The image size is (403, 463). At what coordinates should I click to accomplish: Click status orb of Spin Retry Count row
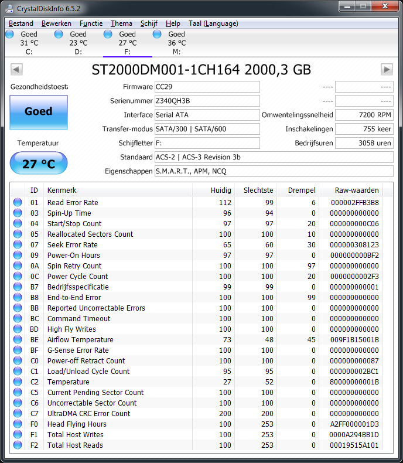18,265
